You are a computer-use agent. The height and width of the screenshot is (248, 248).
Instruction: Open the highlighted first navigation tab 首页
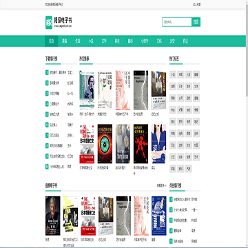click(x=51, y=41)
